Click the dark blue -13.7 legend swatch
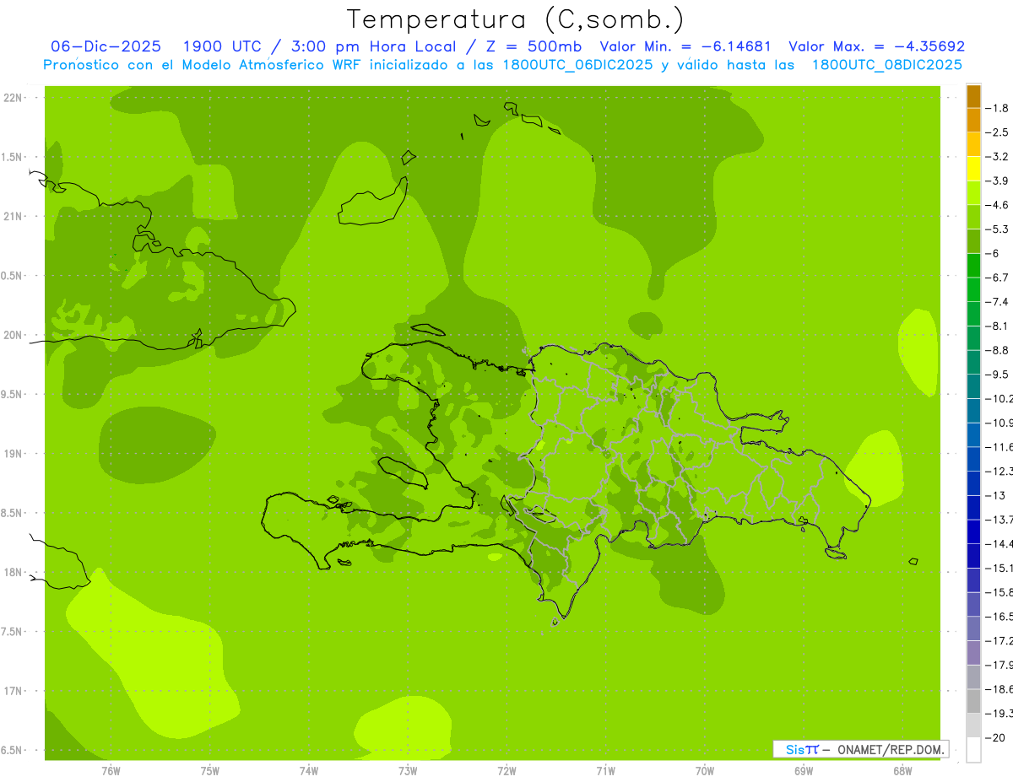The height and width of the screenshot is (782, 1013). click(973, 508)
